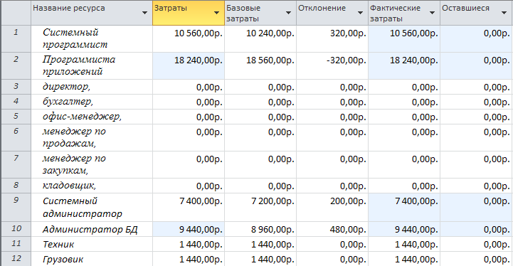Image resolution: width=513 pixels, height=266 pixels.
Task: Open the Оставшиеся column dropdown arrow
Action: (504, 13)
